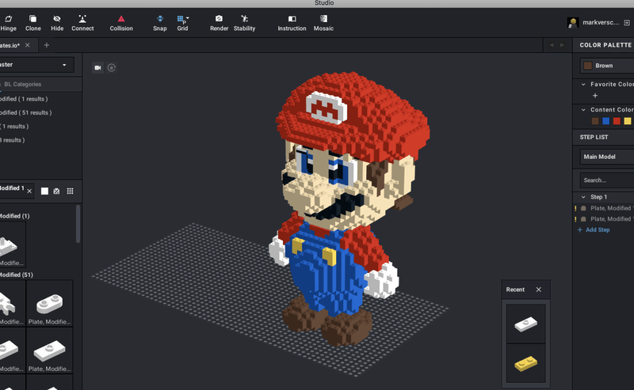This screenshot has height=390, width=634.
Task: Pick the blue swatch in Content Colors
Action: [606, 121]
